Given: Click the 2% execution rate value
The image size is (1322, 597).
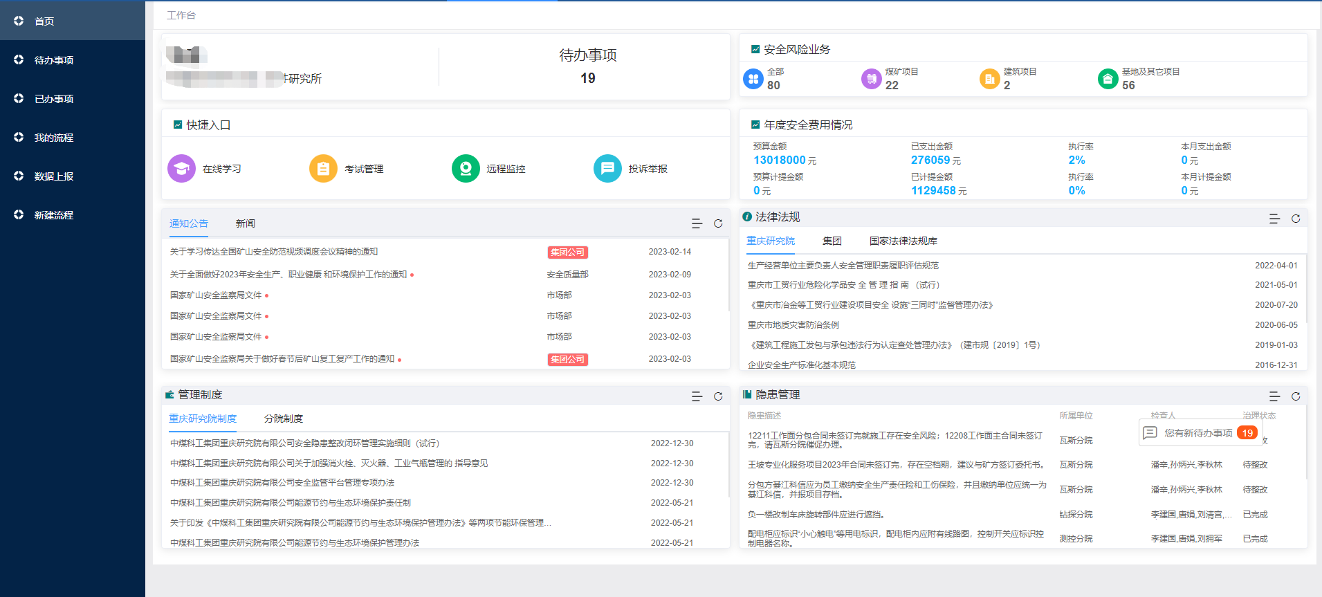Looking at the screenshot, I should coord(1076,160).
